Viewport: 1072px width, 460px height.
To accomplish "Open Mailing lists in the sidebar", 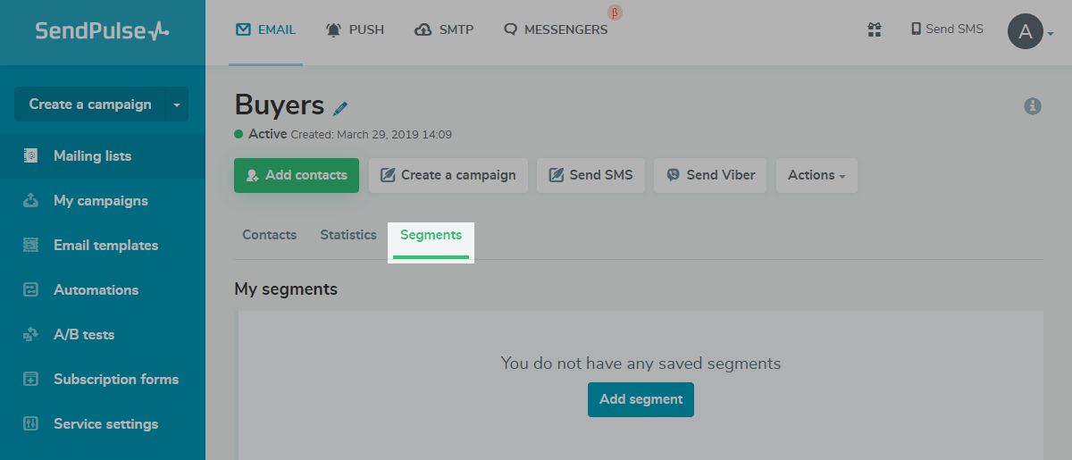I will [92, 155].
